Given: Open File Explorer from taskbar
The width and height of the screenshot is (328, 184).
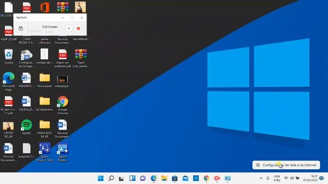Looking at the screenshot, I should [164, 178].
